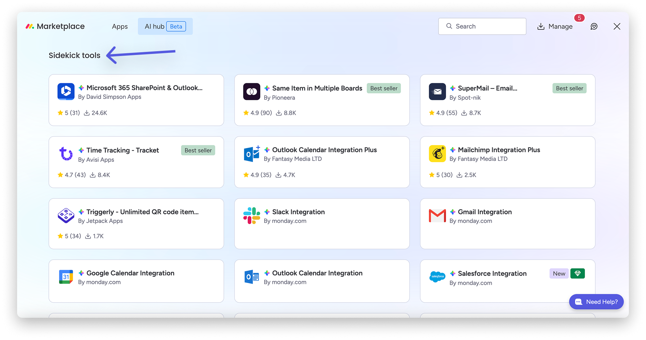Viewport: 646px width, 340px height.
Task: Open Mailchimp Integration Plus title
Action: 499,150
